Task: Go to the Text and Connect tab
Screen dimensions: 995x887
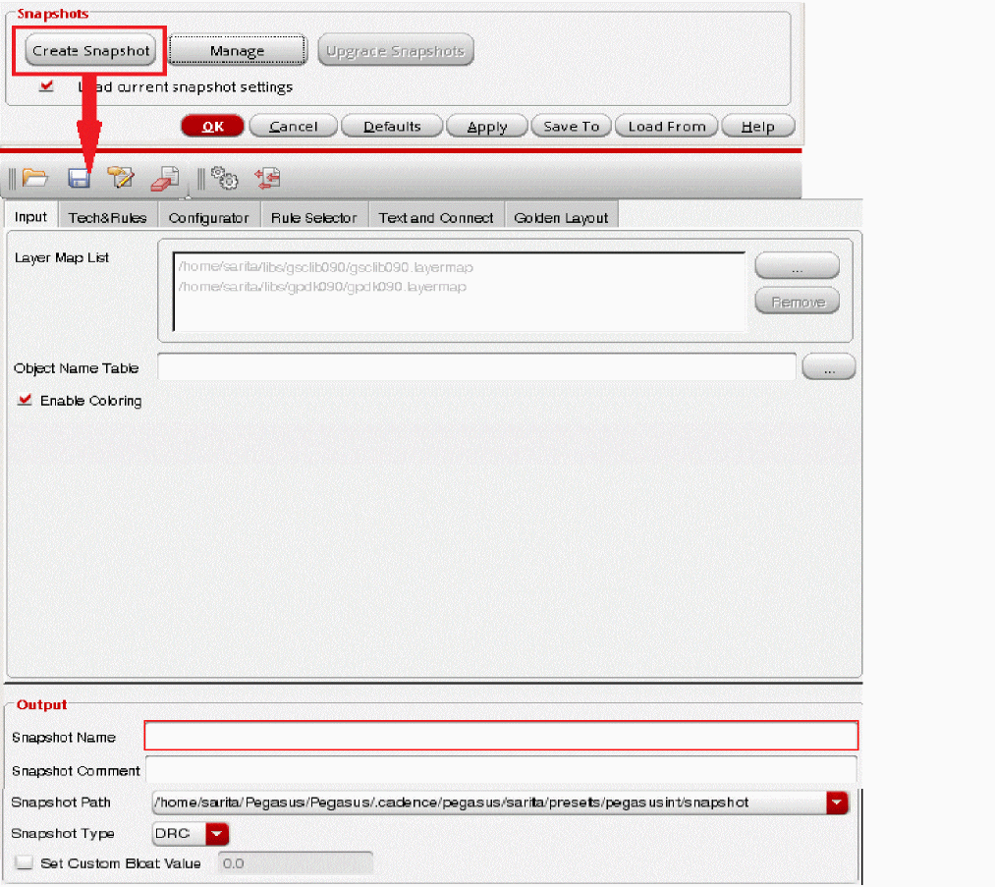Action: [x=436, y=218]
